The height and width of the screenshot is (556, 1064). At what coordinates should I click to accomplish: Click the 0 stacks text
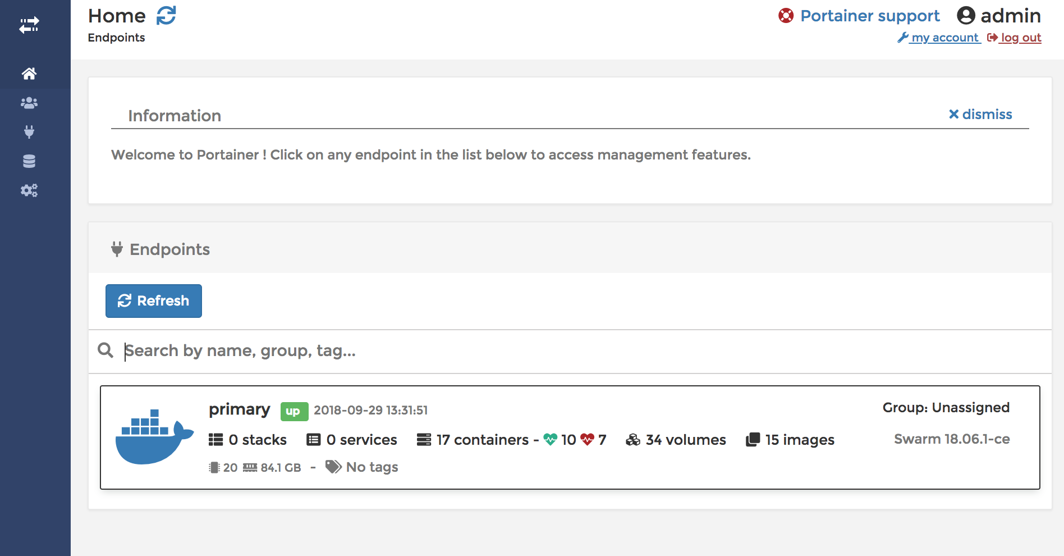tap(258, 440)
